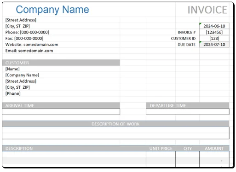Image resolution: width=236 pixels, height=172 pixels.
Task: Click the QTY column header
Action: tap(187, 149)
